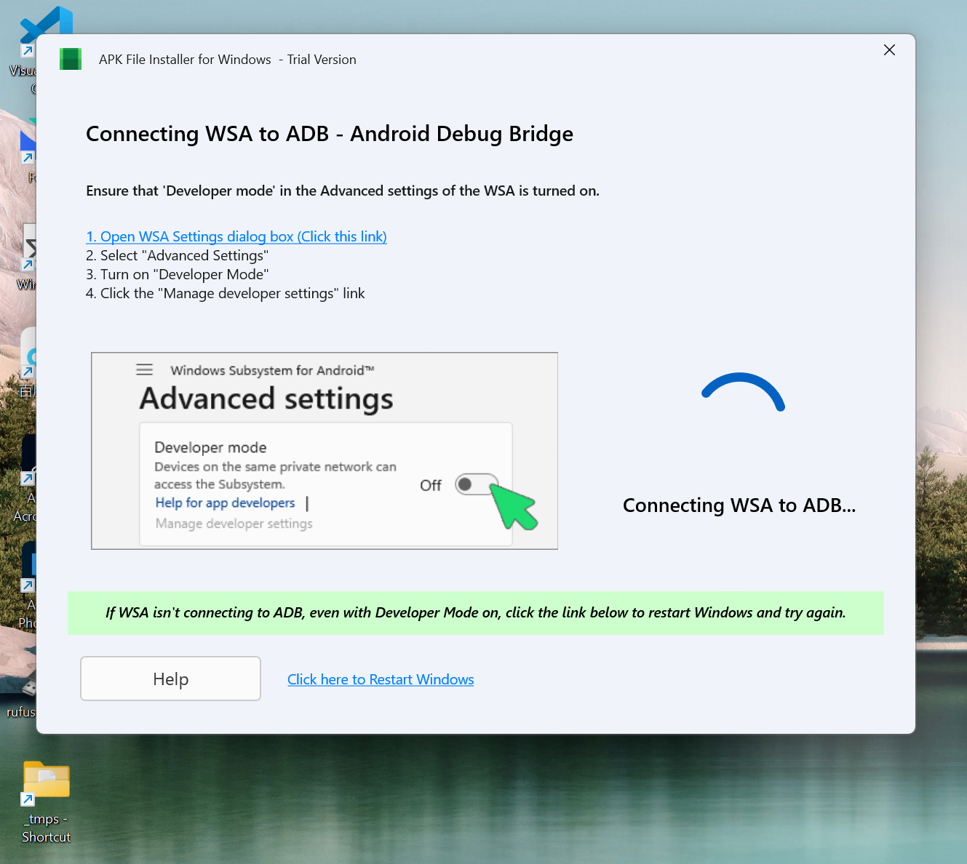Click the 'Connecting WSA to ADB...' status text
Screen dimensions: 967x864
pos(739,505)
